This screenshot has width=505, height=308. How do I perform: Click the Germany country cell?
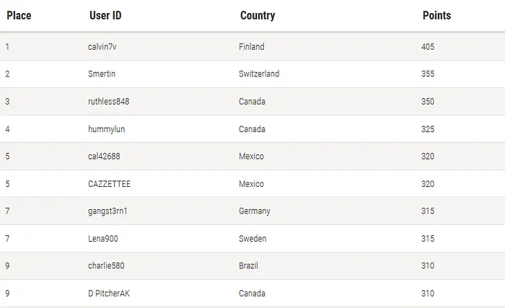click(255, 211)
